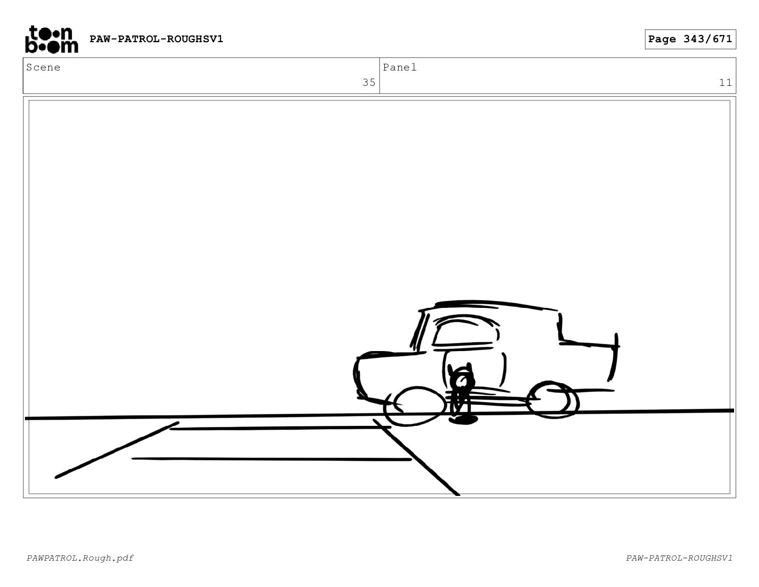Select the PAW-PATROL-ROUGHSV1 header title
This screenshot has width=759, height=587.
pyautogui.click(x=156, y=39)
